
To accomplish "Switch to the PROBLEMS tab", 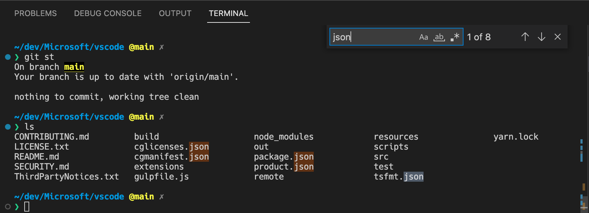I will coord(35,14).
